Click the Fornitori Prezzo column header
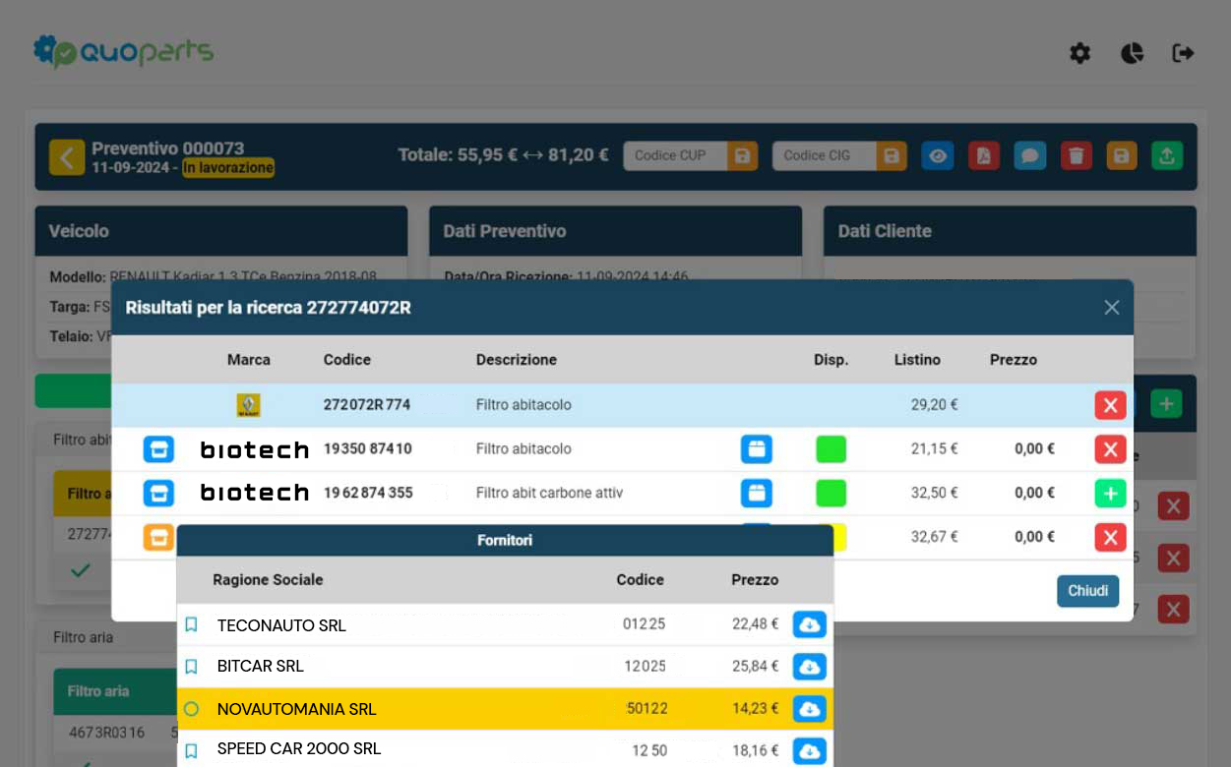The width and height of the screenshot is (1231, 767). [x=755, y=580]
